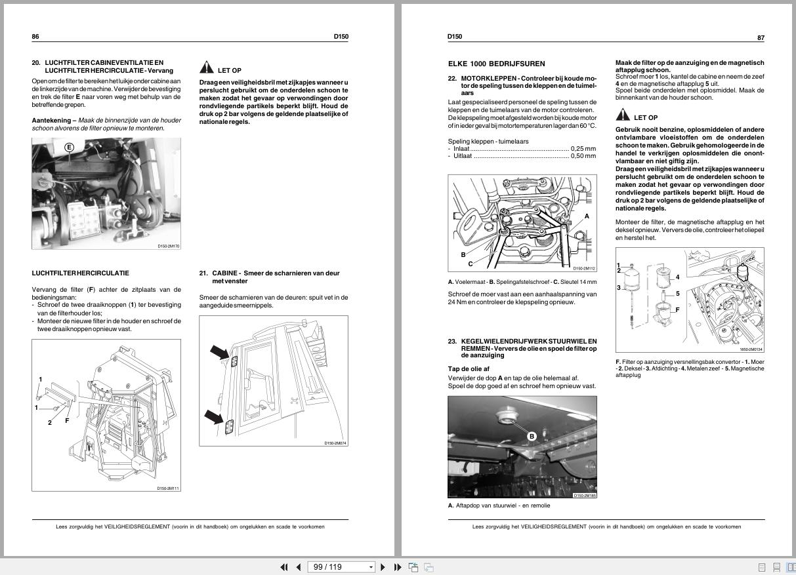Go to the previous page
This screenshot has width=796, height=575.
(299, 567)
